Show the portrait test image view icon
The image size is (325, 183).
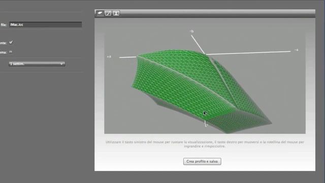click(x=116, y=13)
